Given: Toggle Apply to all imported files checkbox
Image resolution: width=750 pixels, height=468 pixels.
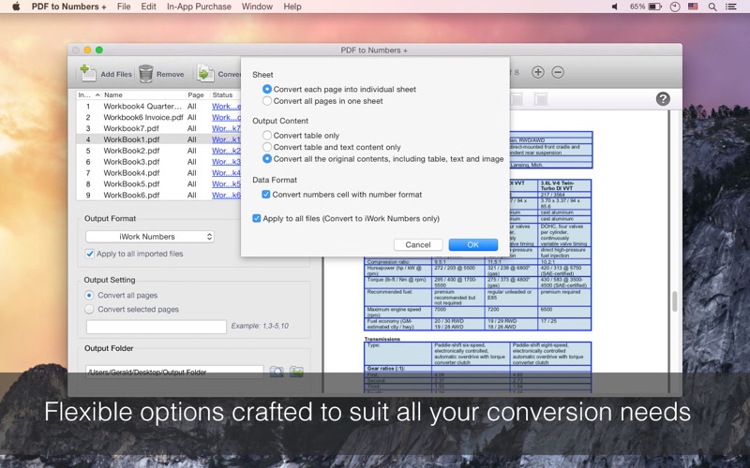Looking at the screenshot, I should click(89, 254).
